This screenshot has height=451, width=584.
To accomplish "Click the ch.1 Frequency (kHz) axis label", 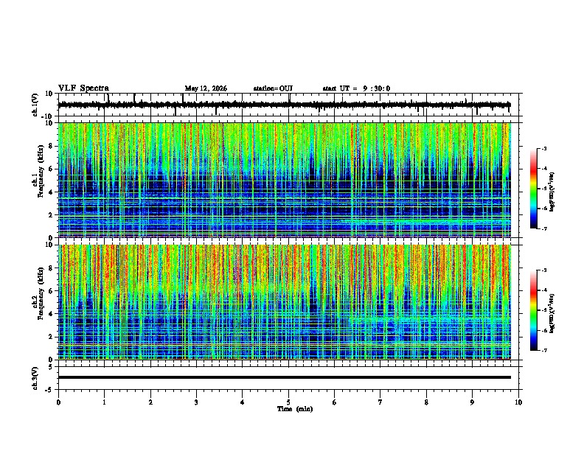I will [x=38, y=180].
